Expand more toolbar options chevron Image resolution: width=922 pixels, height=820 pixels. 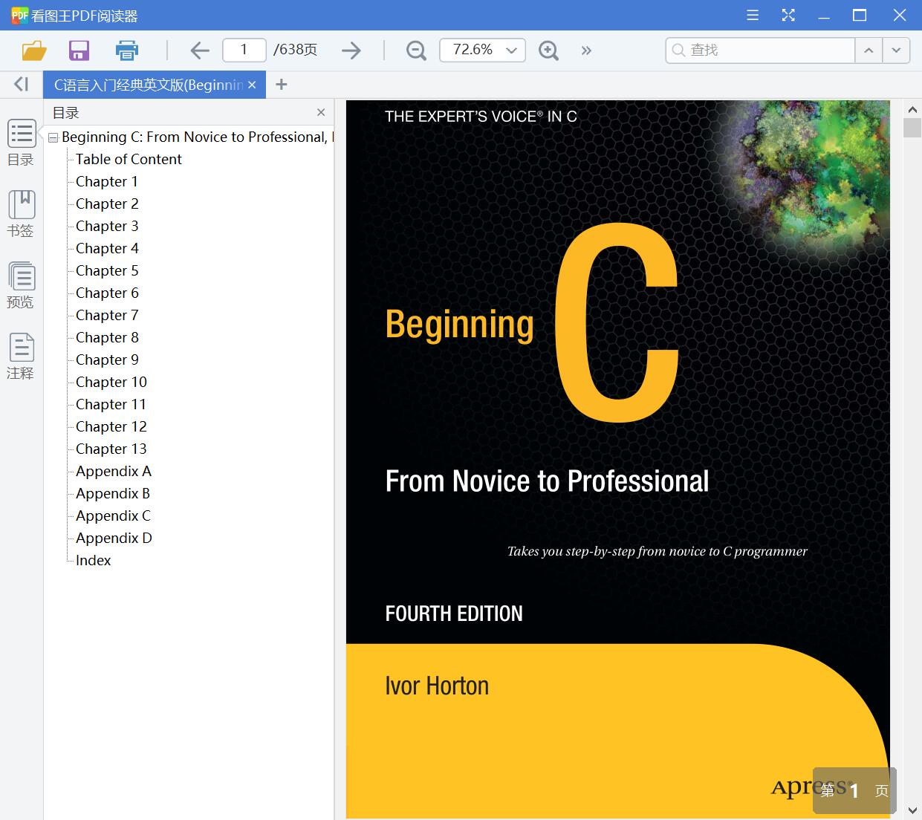click(586, 51)
